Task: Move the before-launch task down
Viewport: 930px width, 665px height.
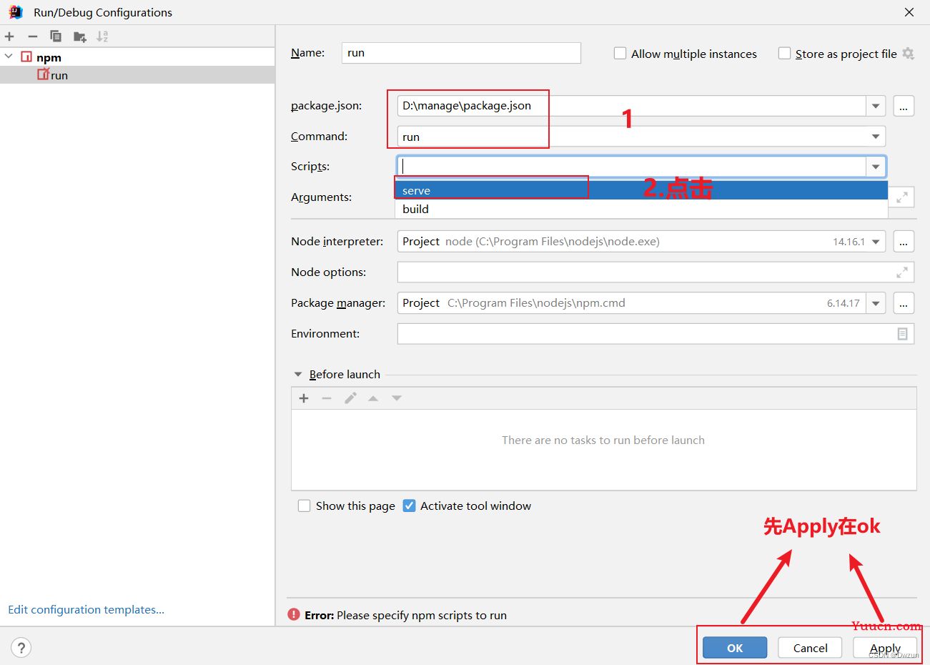Action: coord(397,398)
